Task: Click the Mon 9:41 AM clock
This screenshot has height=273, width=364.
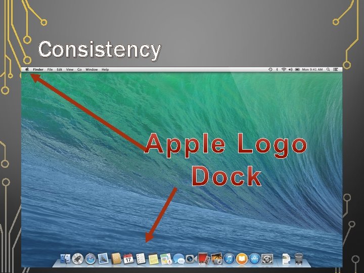Action: click(312, 69)
